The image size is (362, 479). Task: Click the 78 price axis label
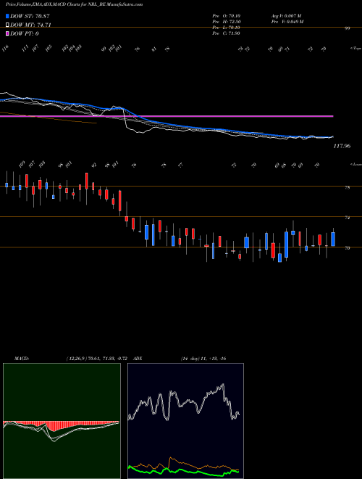click(347, 188)
